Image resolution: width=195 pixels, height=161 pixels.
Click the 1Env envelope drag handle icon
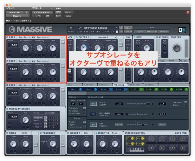click(x=80, y=90)
